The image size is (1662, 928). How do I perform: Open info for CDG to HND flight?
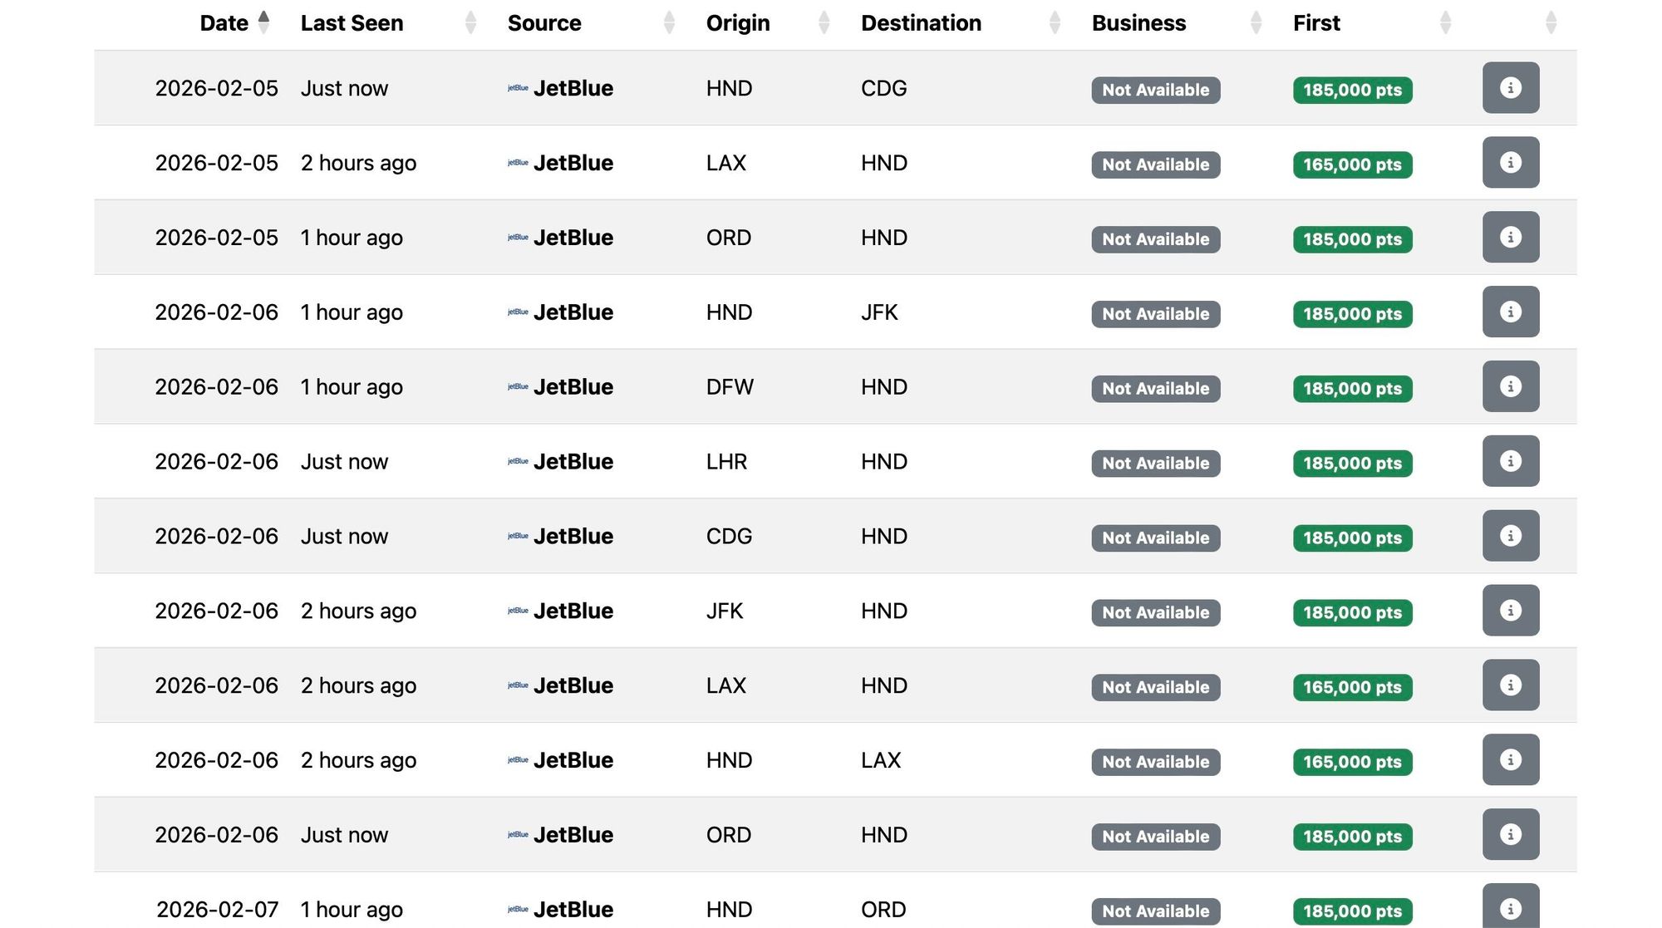[x=1510, y=537]
